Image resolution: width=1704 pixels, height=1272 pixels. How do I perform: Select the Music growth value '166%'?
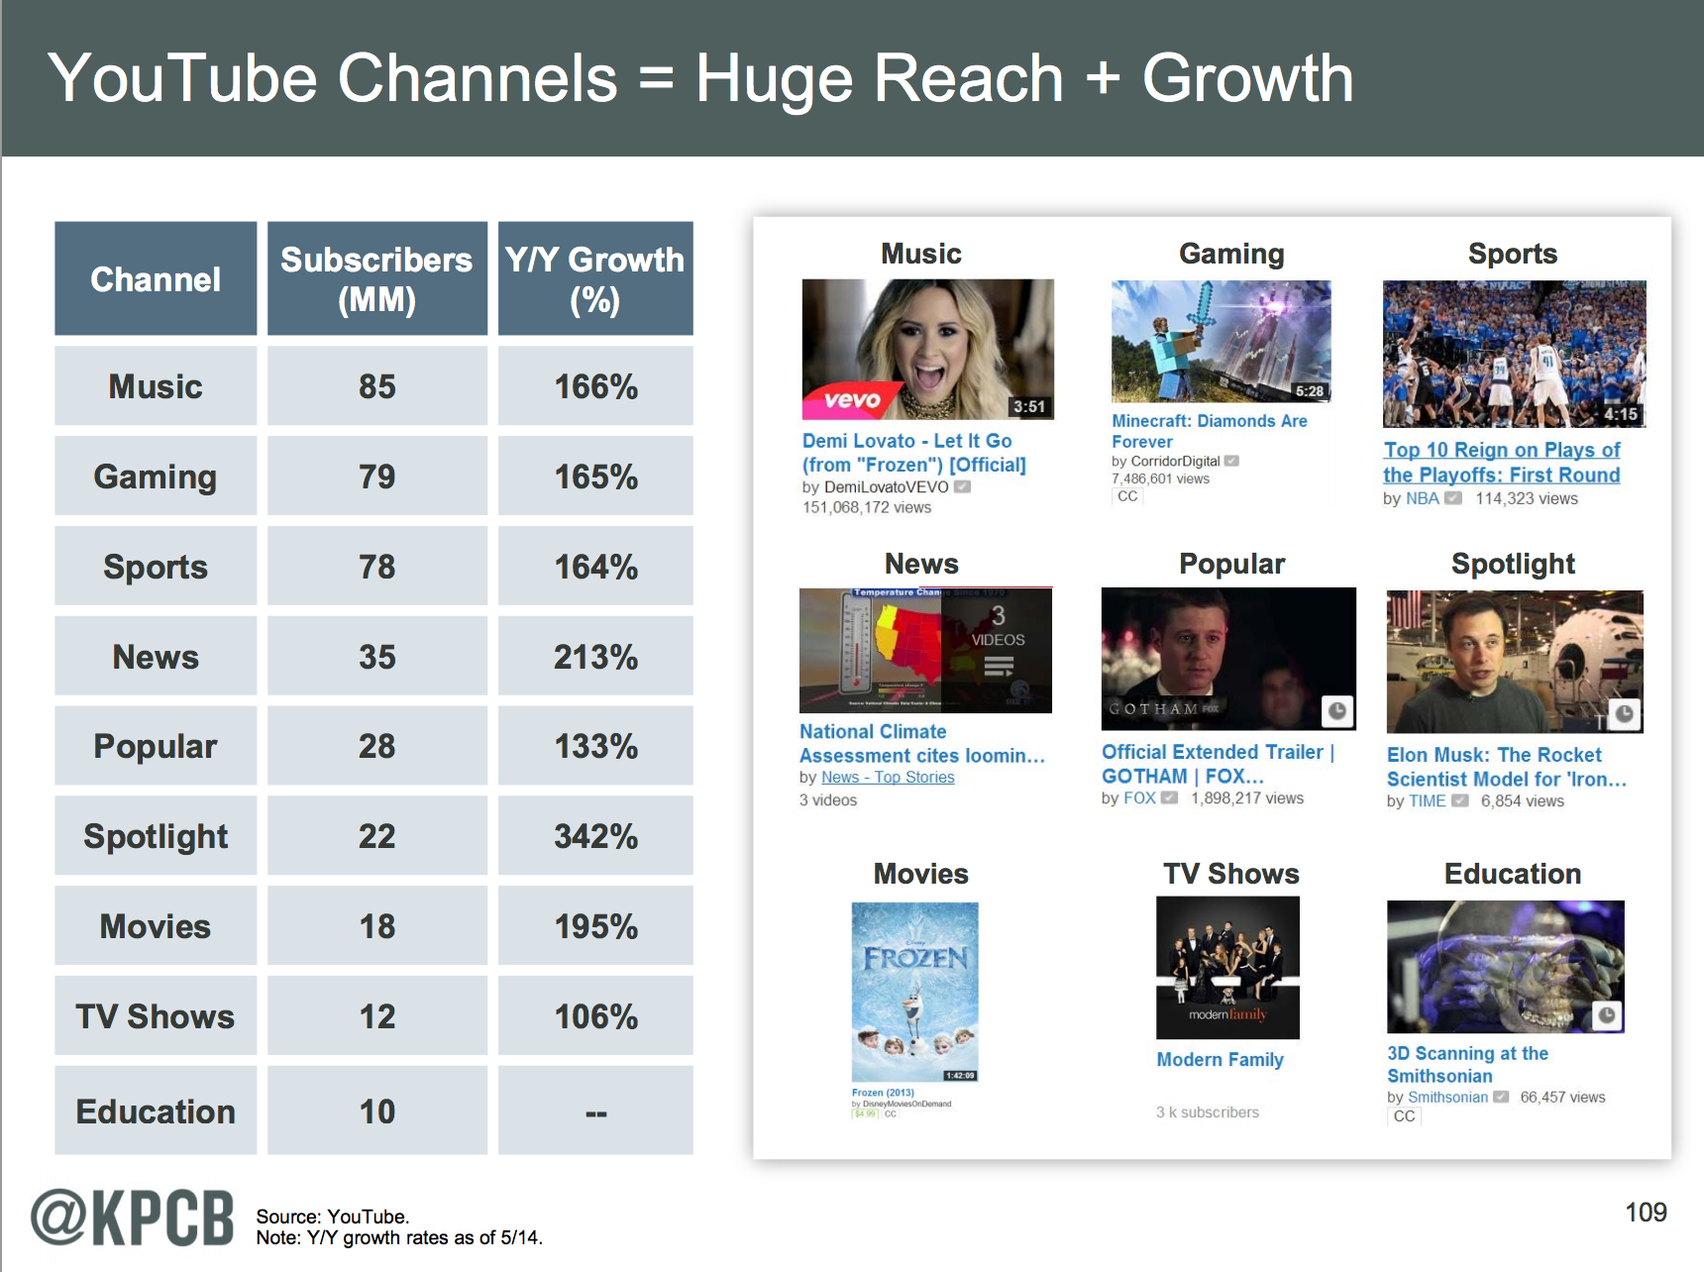(595, 386)
